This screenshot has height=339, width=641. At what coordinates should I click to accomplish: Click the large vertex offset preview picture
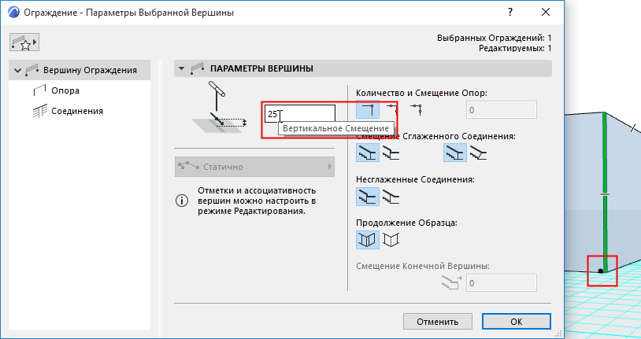coord(220,110)
